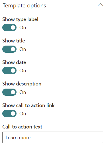Click the On state text under Show date
The width and height of the screenshot is (106, 145).
(23, 71)
